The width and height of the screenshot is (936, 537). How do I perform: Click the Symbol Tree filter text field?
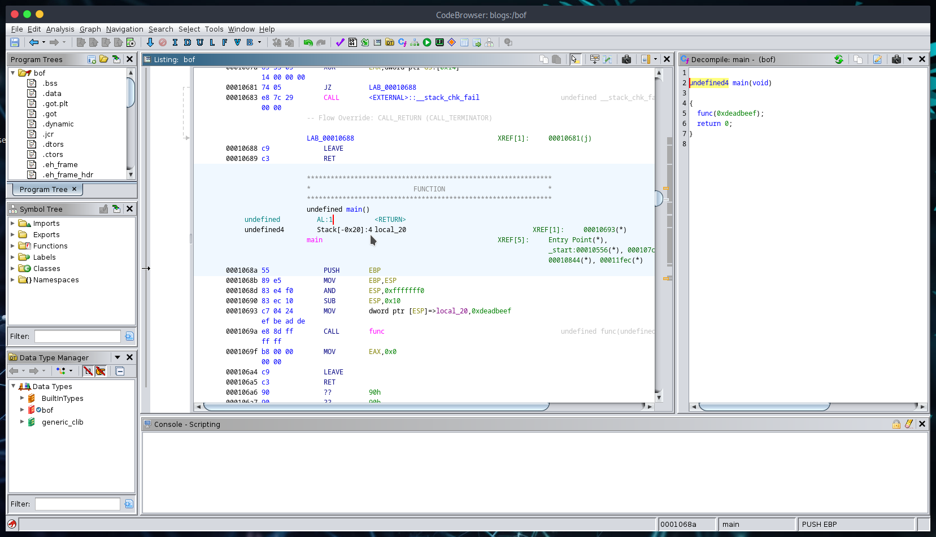pos(77,337)
